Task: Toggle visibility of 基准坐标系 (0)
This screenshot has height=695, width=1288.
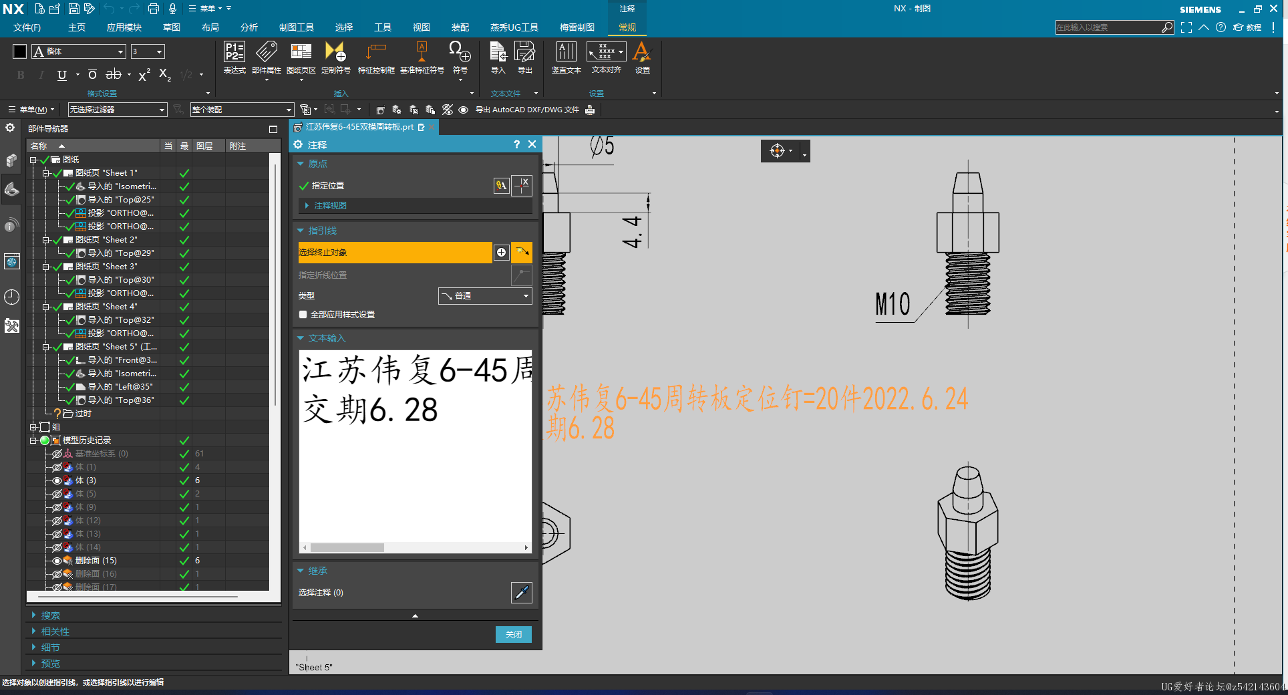Action: [x=57, y=454]
